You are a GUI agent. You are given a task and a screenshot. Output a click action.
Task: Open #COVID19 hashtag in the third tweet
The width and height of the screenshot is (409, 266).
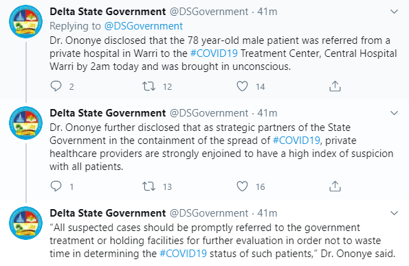click(x=183, y=254)
